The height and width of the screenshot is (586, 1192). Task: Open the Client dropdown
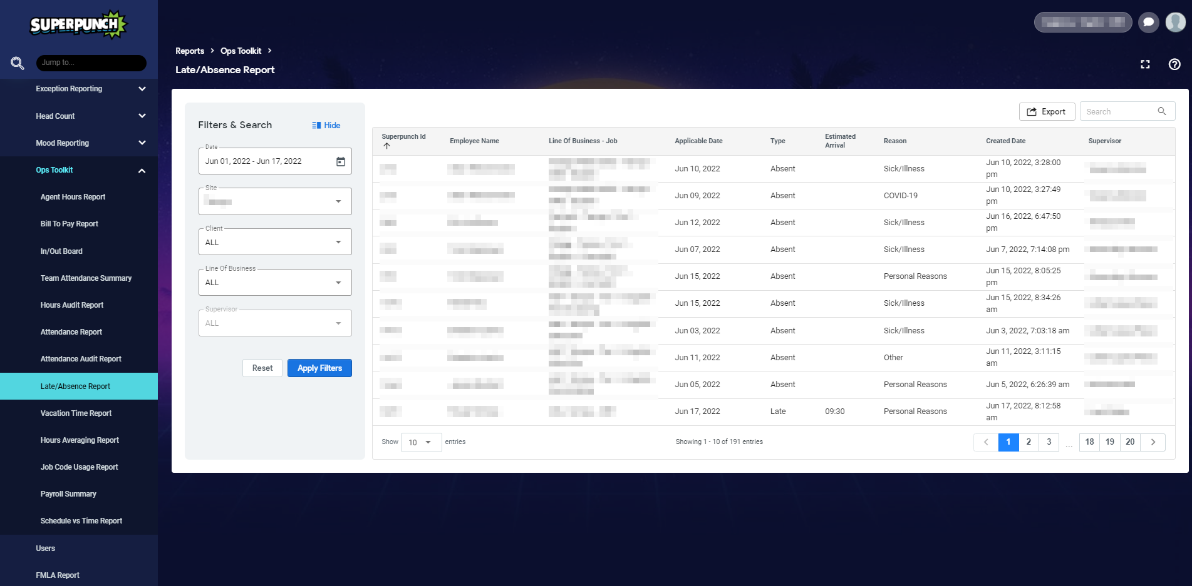point(275,242)
